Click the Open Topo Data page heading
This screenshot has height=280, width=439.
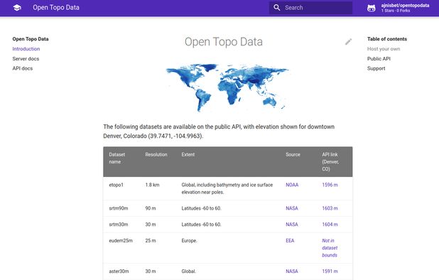pos(224,42)
